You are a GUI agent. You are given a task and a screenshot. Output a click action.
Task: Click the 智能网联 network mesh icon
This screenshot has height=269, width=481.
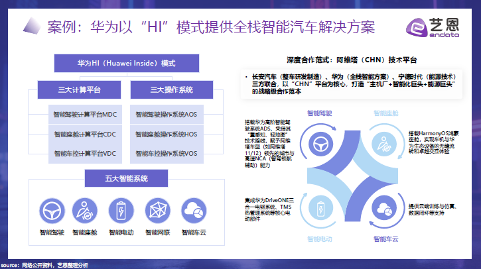[158, 211]
